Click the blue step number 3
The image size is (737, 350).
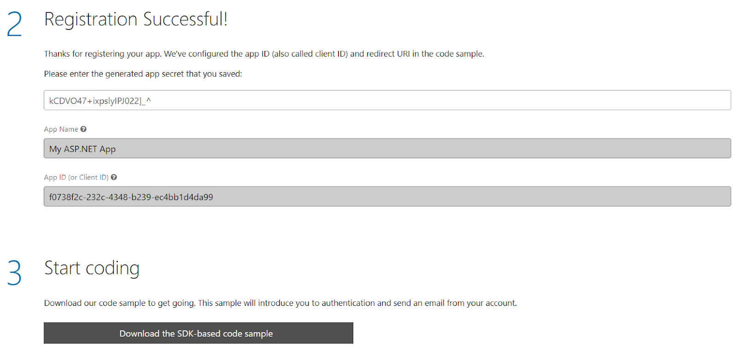click(x=14, y=271)
